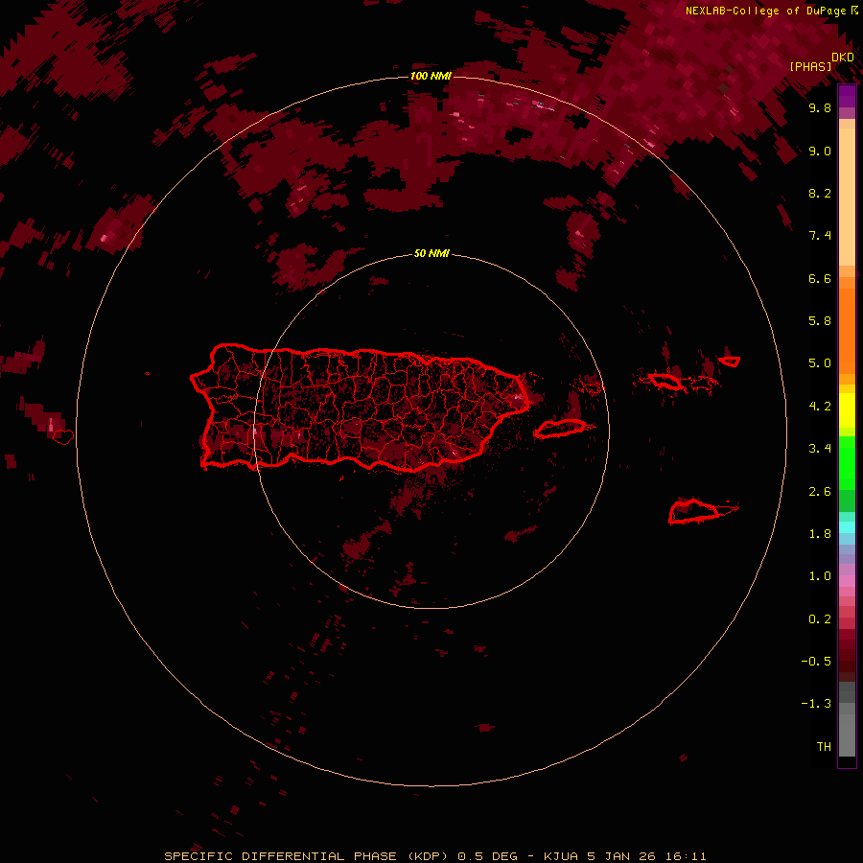Click the NEXLAB-College of DuPage credit text

[x=765, y=11]
